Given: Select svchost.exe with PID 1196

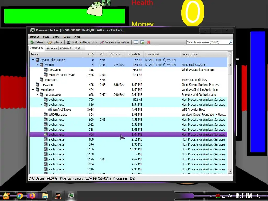Looking at the screenshot, I should pos(128,159).
